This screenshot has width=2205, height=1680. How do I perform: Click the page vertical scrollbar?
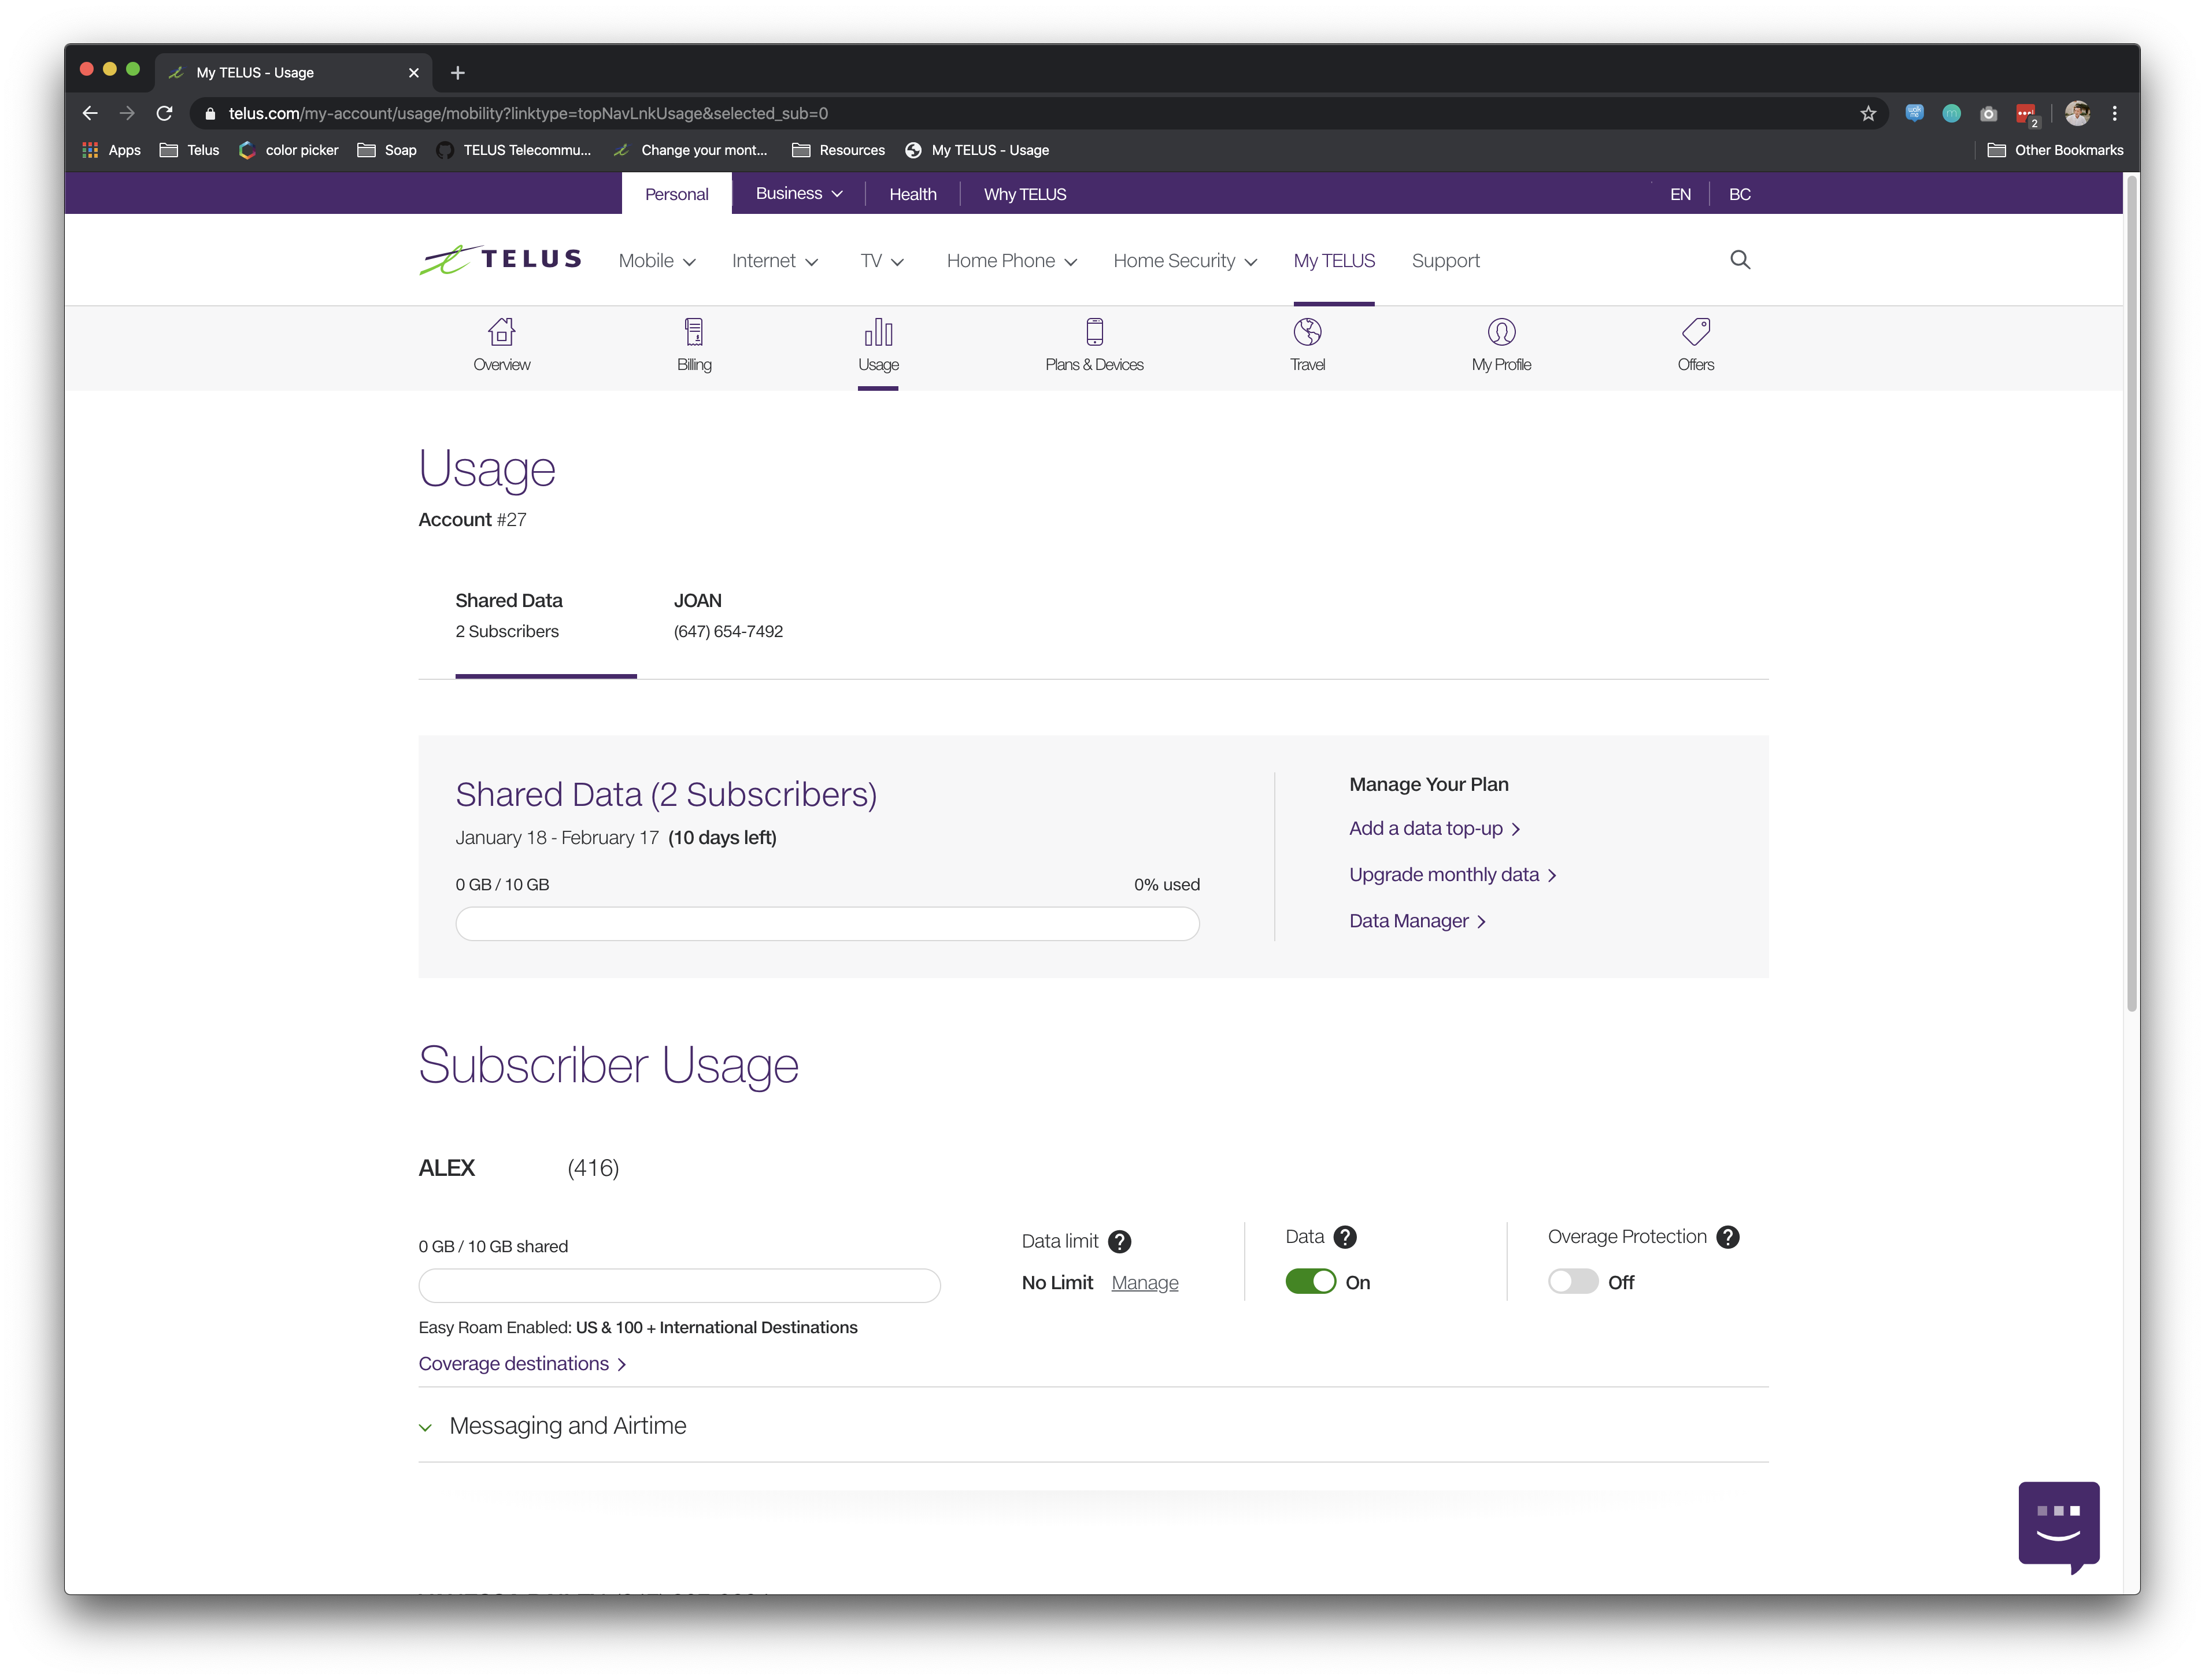[x=2131, y=595]
